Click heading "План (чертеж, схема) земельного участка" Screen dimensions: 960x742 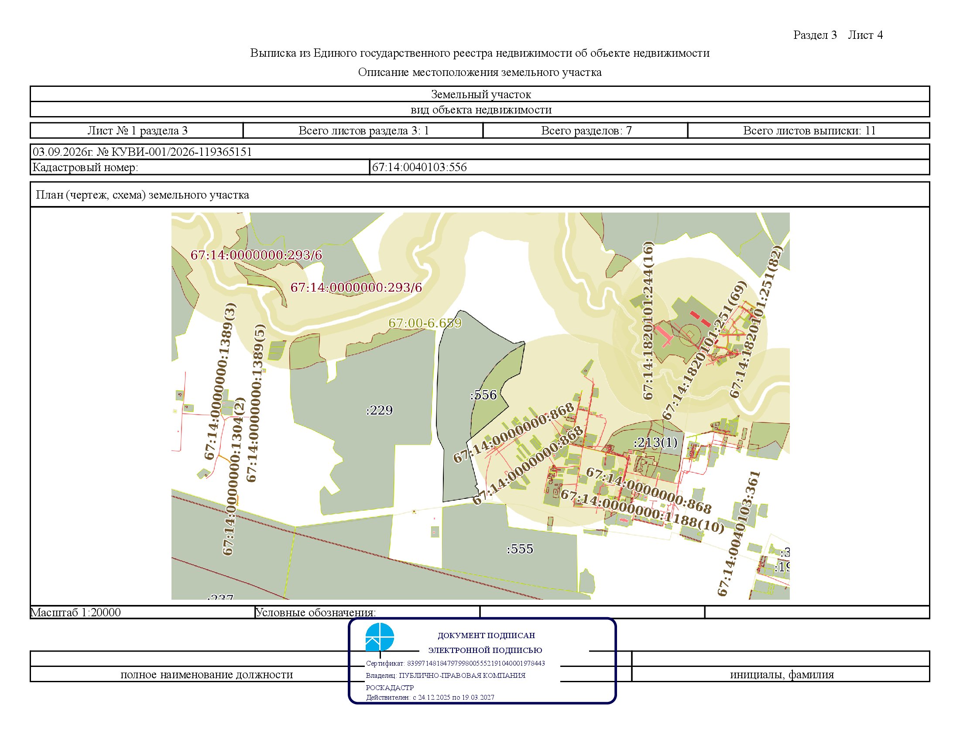click(x=142, y=195)
